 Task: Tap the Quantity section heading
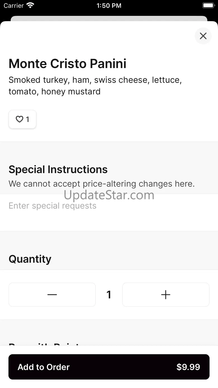click(x=30, y=259)
